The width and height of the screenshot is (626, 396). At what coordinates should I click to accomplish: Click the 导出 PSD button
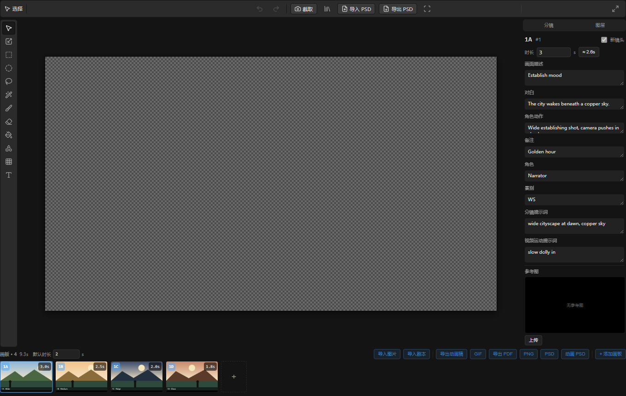coord(398,9)
